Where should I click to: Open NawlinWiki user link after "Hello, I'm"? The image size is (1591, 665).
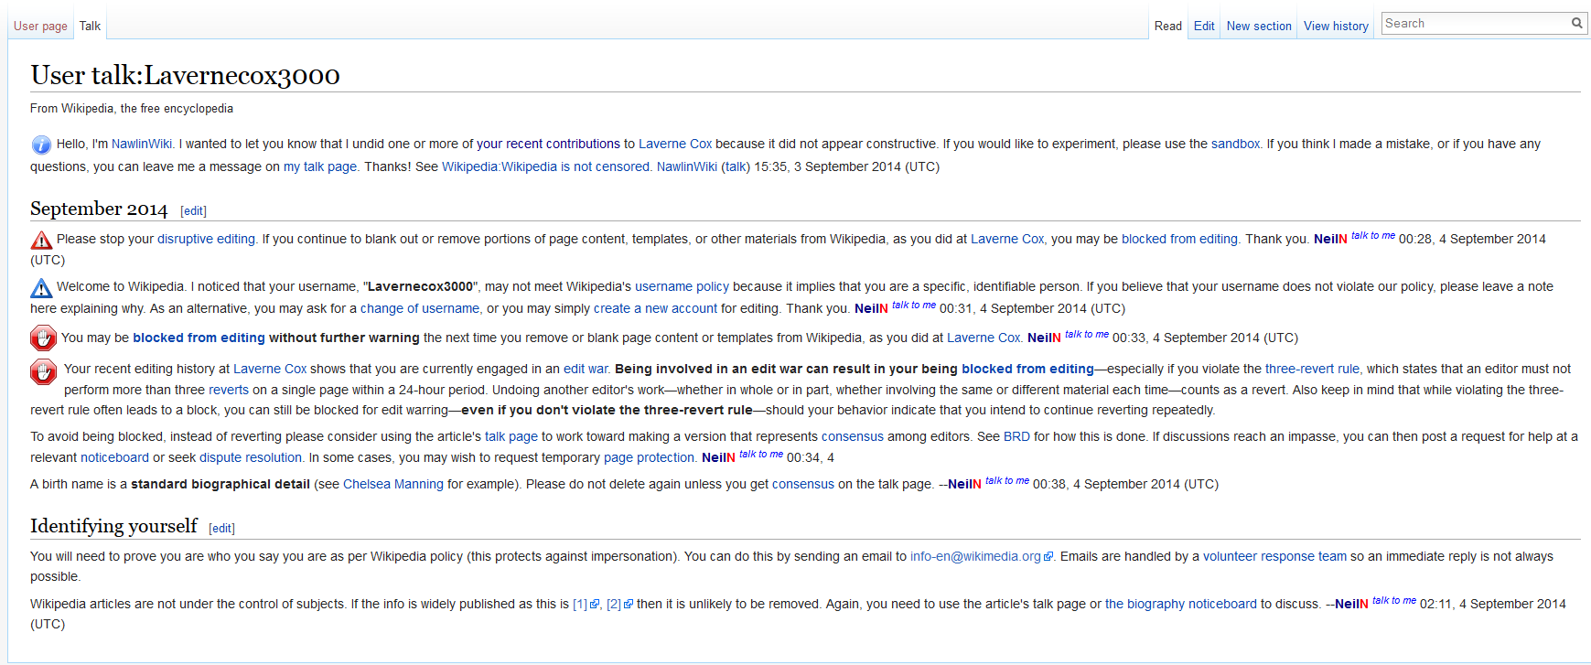pyautogui.click(x=142, y=144)
